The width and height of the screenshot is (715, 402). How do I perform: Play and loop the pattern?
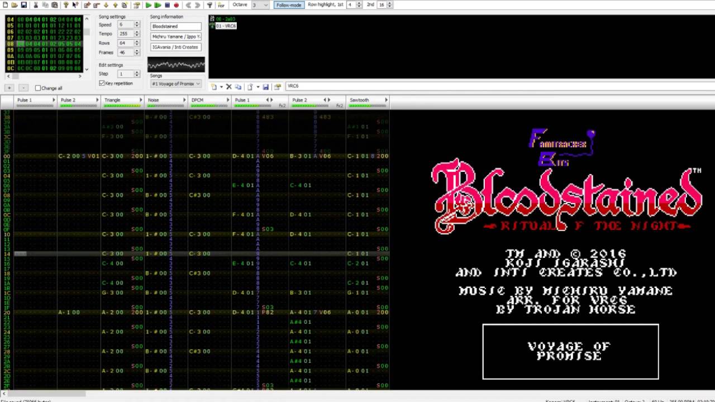click(x=158, y=5)
